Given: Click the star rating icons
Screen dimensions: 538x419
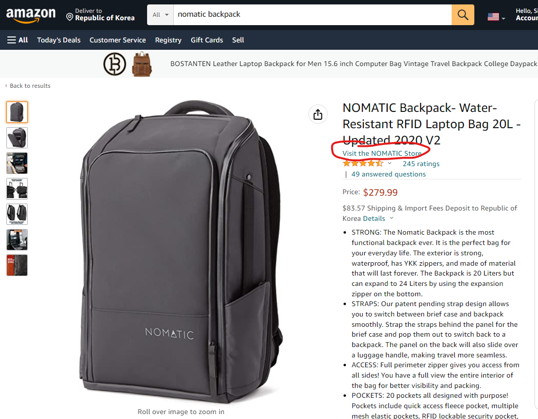Looking at the screenshot, I should coord(363,164).
